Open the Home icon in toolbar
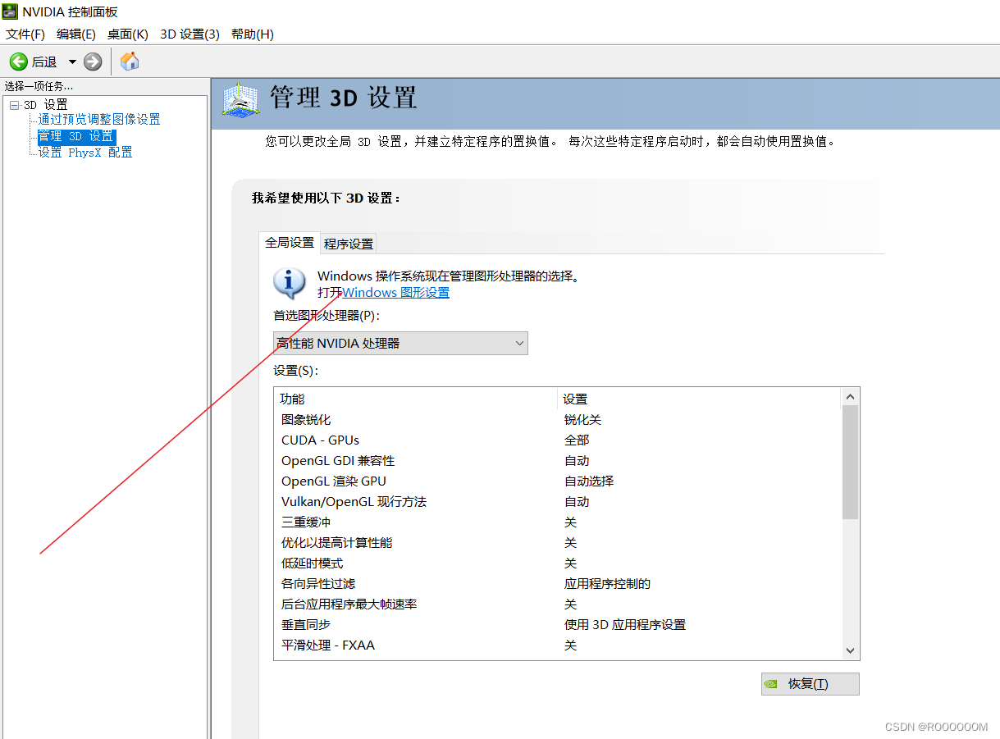The width and height of the screenshot is (1000, 739). pyautogui.click(x=130, y=62)
